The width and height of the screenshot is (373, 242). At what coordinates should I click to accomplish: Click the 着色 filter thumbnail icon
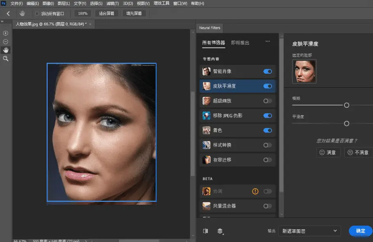pyautogui.click(x=206, y=130)
